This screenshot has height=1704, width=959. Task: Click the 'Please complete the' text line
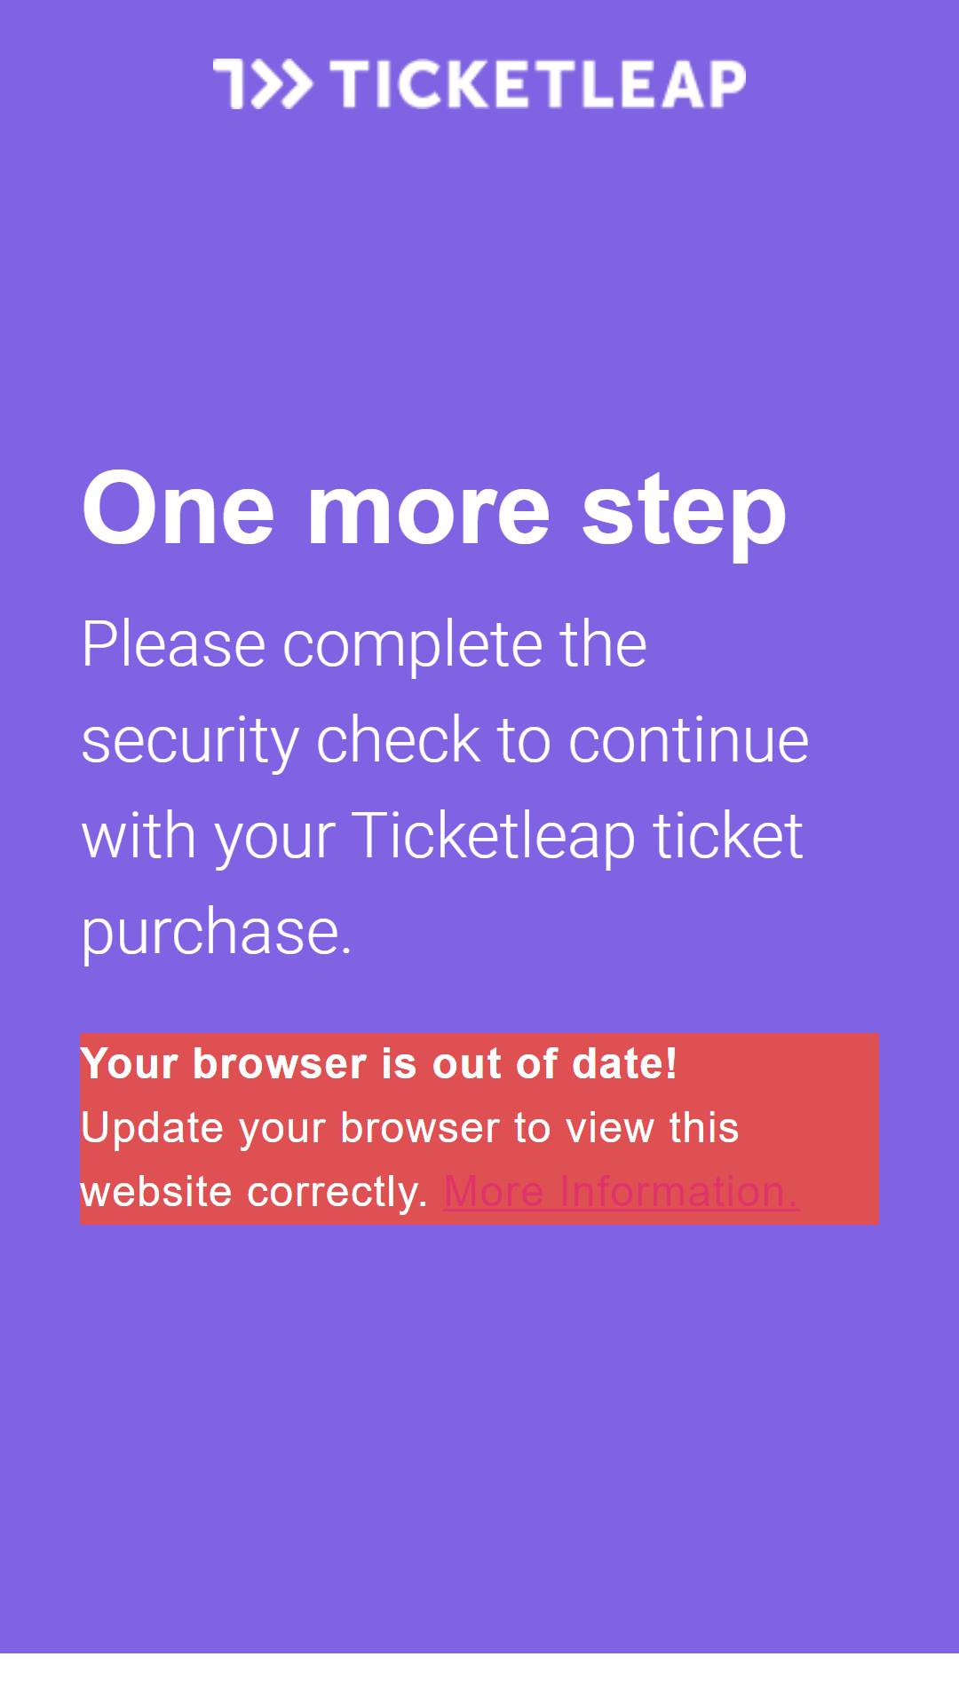click(364, 644)
